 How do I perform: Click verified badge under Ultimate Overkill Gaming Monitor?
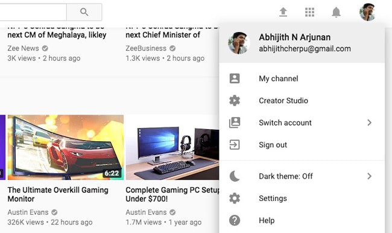(x=54, y=212)
